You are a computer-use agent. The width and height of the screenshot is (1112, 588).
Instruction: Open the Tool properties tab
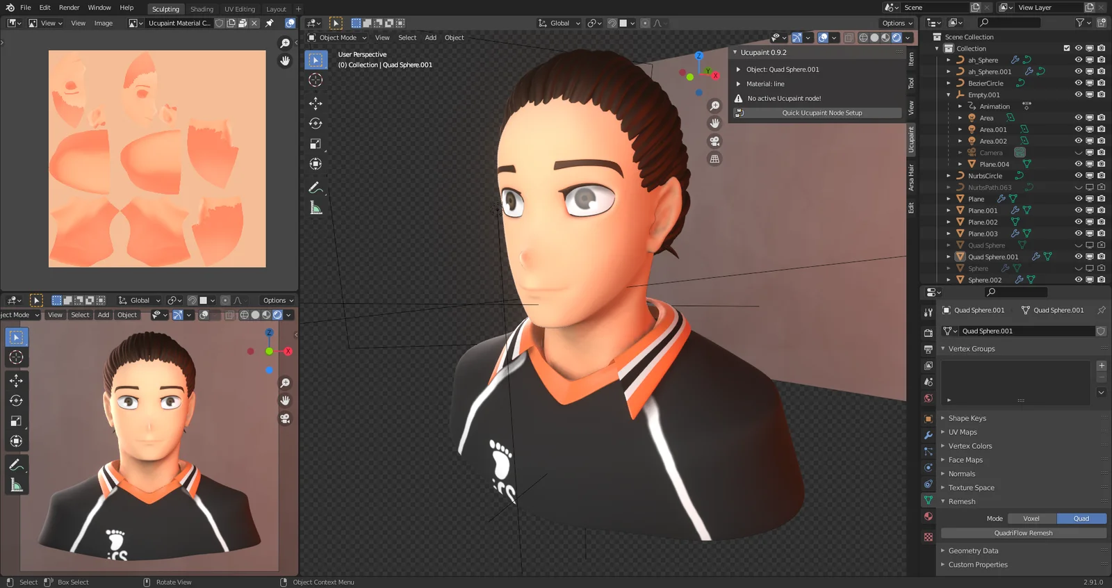[929, 313]
